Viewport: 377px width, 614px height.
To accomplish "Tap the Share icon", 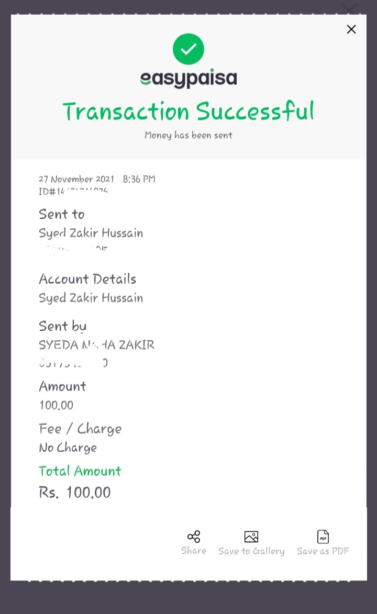I will point(194,537).
